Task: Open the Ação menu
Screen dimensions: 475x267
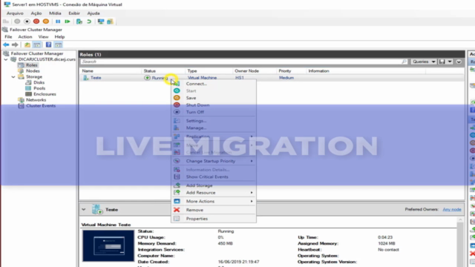Action: pyautogui.click(x=36, y=13)
